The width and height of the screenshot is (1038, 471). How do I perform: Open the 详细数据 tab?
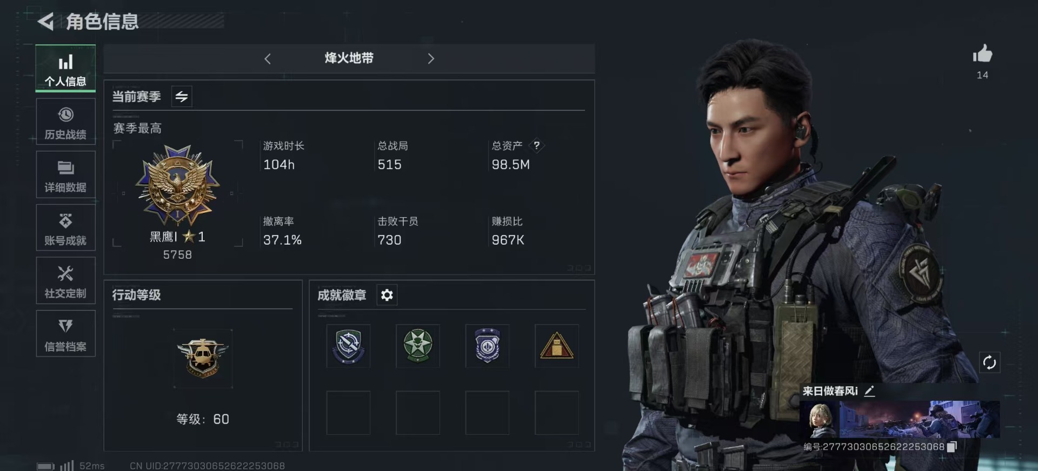click(65, 174)
